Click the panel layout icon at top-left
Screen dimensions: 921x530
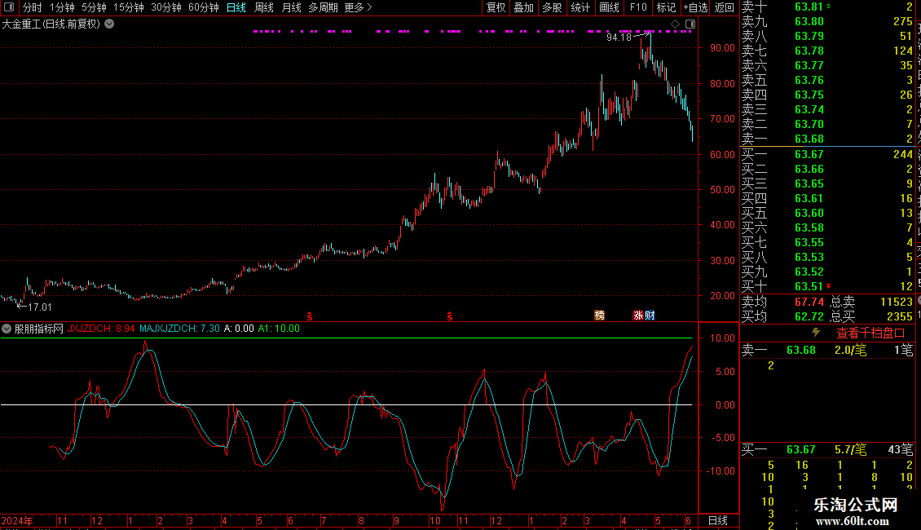pyautogui.click(x=9, y=7)
